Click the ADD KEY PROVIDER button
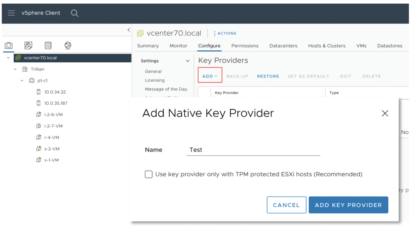The image size is (415, 231). [348, 205]
